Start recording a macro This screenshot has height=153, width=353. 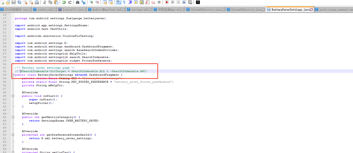point(167,2)
